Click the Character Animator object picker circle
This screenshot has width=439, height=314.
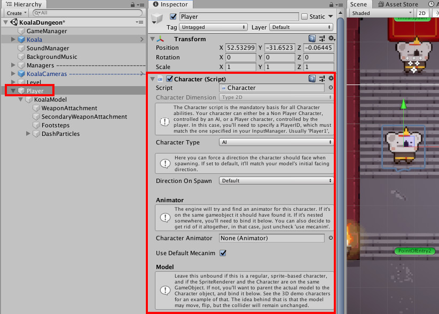coord(331,238)
